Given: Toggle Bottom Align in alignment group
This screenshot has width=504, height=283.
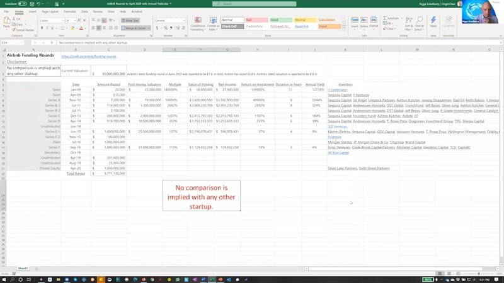Looking at the screenshot, I should (x=104, y=20).
